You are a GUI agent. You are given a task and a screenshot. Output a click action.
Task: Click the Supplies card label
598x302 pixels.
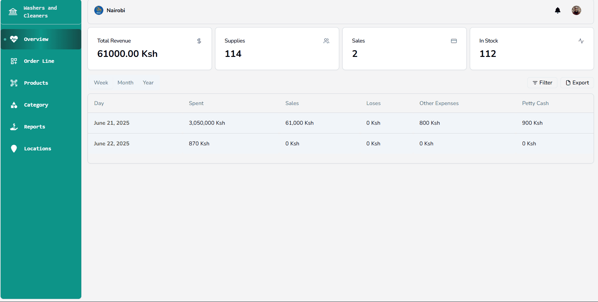point(235,41)
